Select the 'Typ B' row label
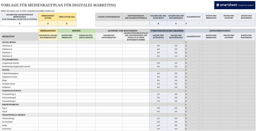Viewport: 256px width, 131px height. pos(5,111)
